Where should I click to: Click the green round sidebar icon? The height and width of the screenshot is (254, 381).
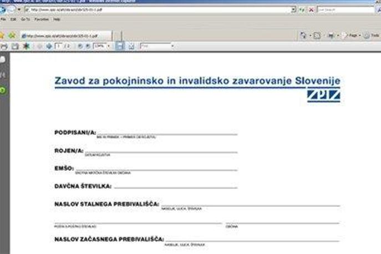pos(2,90)
